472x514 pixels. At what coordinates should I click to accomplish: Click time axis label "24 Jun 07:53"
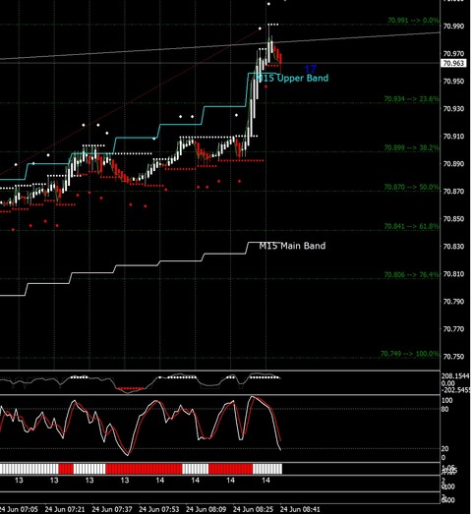[x=159, y=509]
